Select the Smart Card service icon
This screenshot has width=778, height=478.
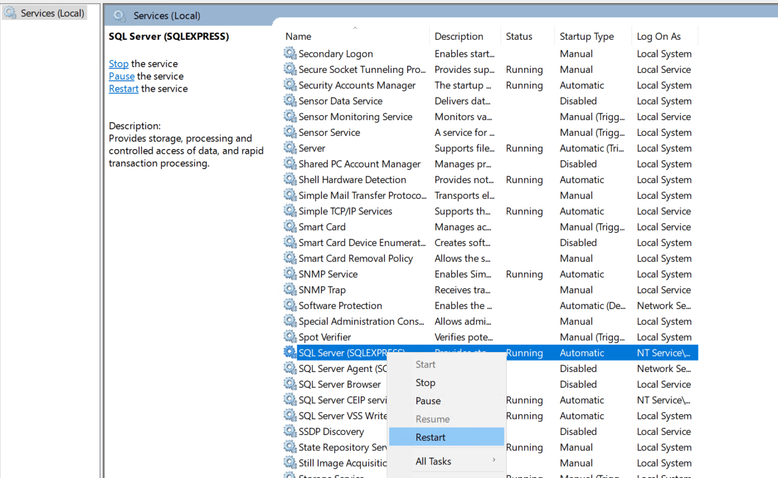pos(290,227)
